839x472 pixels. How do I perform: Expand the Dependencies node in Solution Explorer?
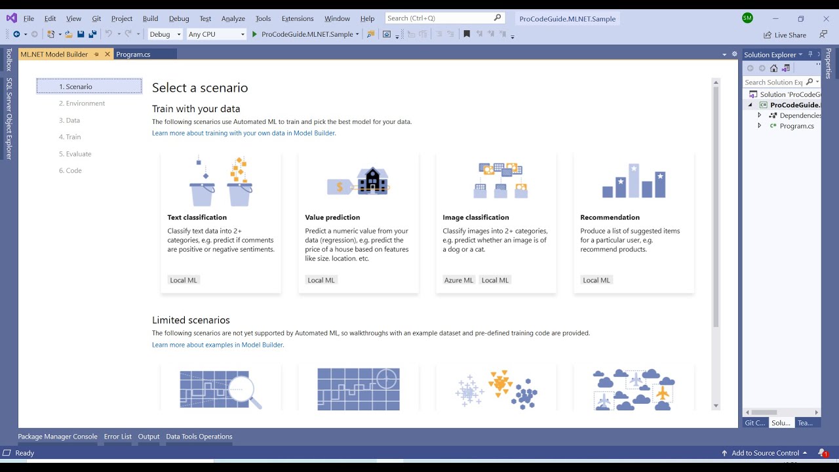pos(760,115)
